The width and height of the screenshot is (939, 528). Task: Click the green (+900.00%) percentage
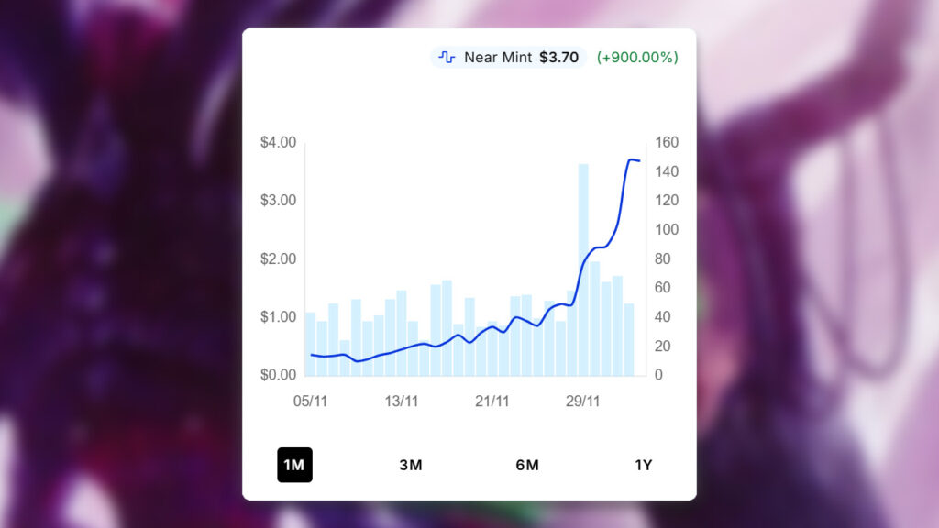(635, 57)
